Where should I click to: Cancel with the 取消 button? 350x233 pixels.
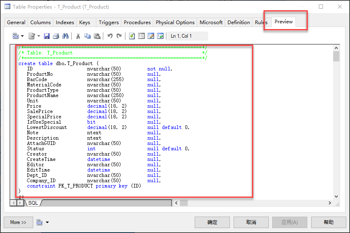click(251, 222)
